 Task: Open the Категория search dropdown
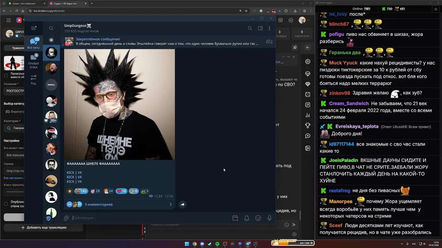pos(14,128)
